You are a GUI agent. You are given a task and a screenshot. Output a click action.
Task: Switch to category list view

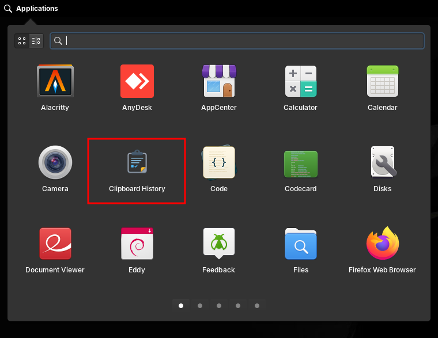(x=36, y=41)
